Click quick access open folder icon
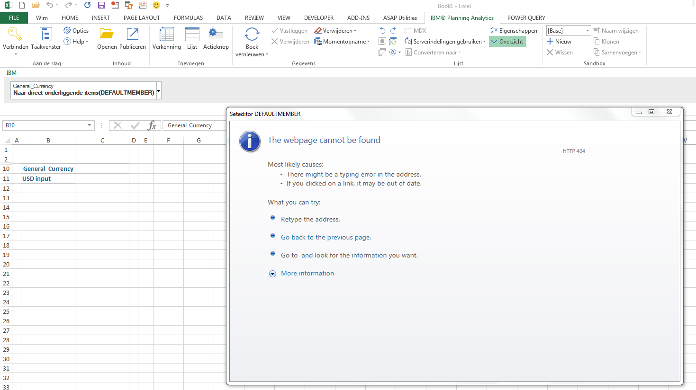696x390 pixels. pyautogui.click(x=36, y=5)
